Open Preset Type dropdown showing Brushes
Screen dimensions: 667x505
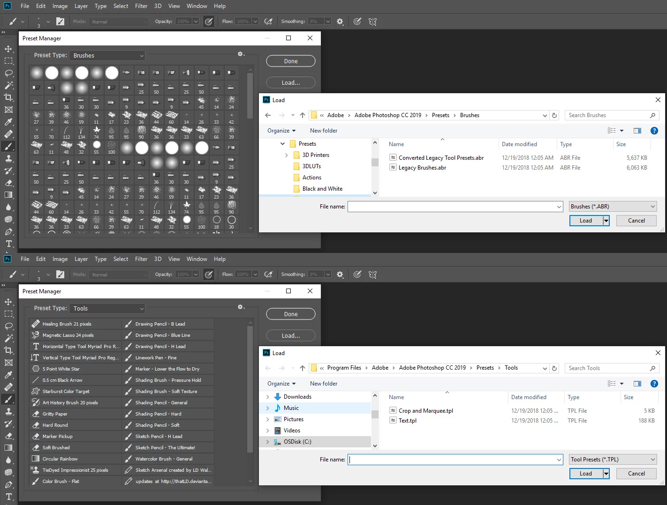(x=107, y=55)
